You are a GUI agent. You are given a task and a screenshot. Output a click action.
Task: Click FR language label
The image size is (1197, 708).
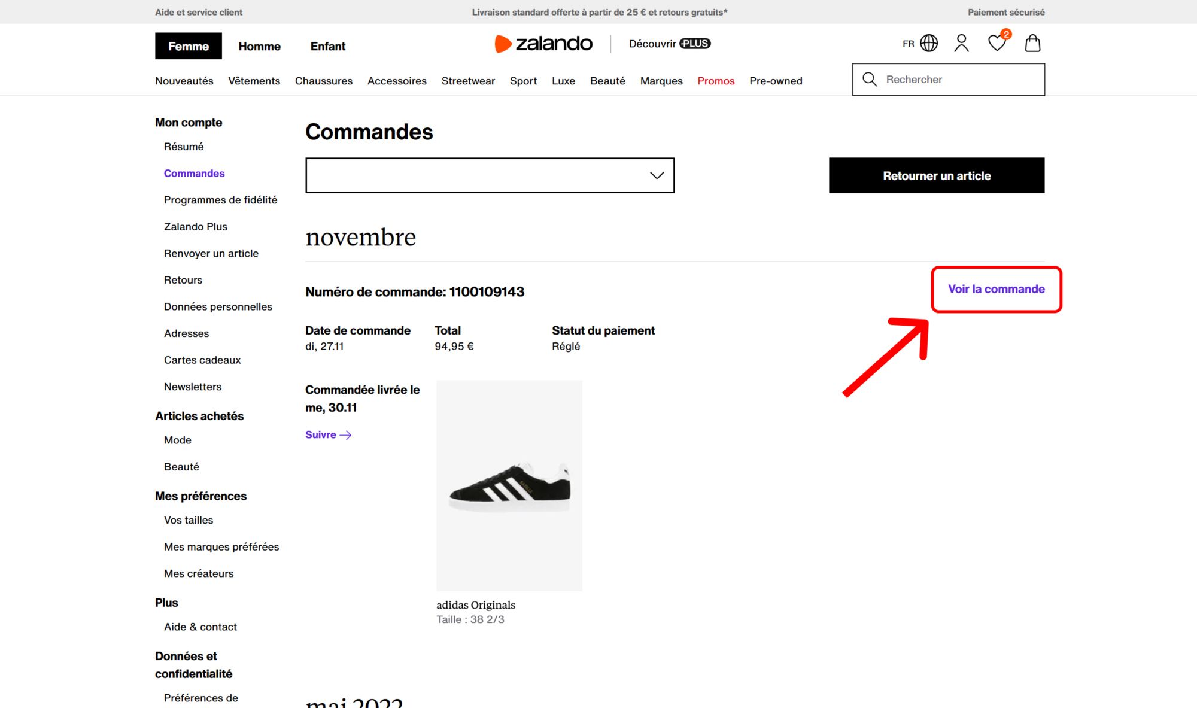click(909, 44)
